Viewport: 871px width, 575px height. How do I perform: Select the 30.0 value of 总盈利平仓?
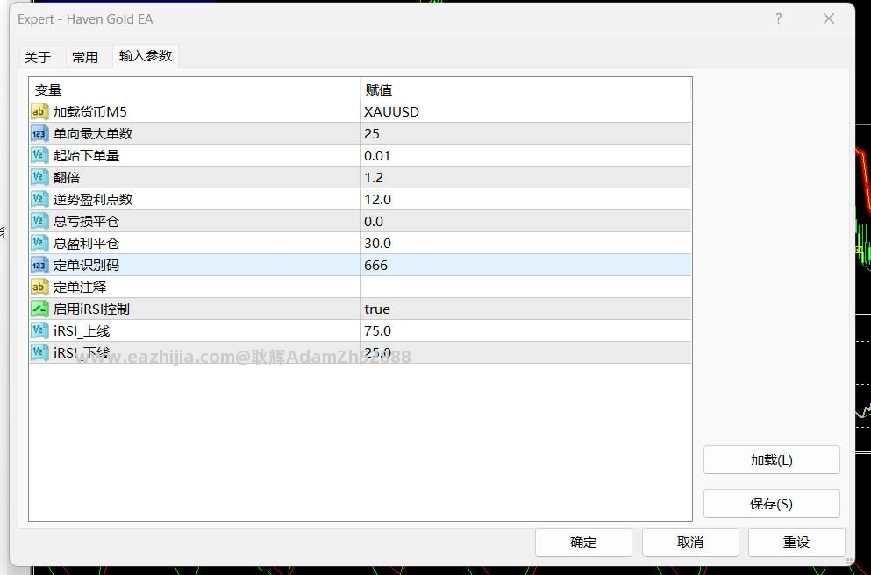click(525, 243)
